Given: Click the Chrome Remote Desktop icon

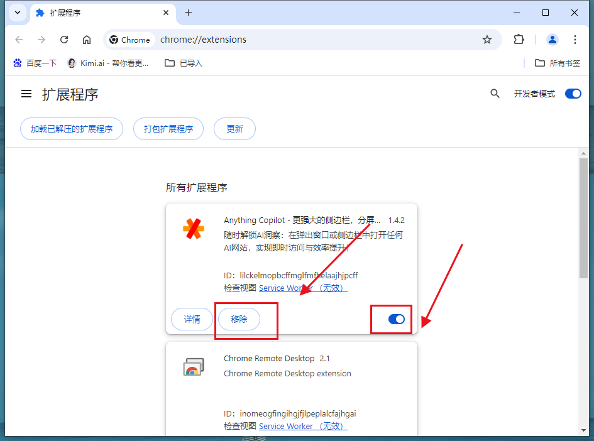Looking at the screenshot, I should point(194,367).
